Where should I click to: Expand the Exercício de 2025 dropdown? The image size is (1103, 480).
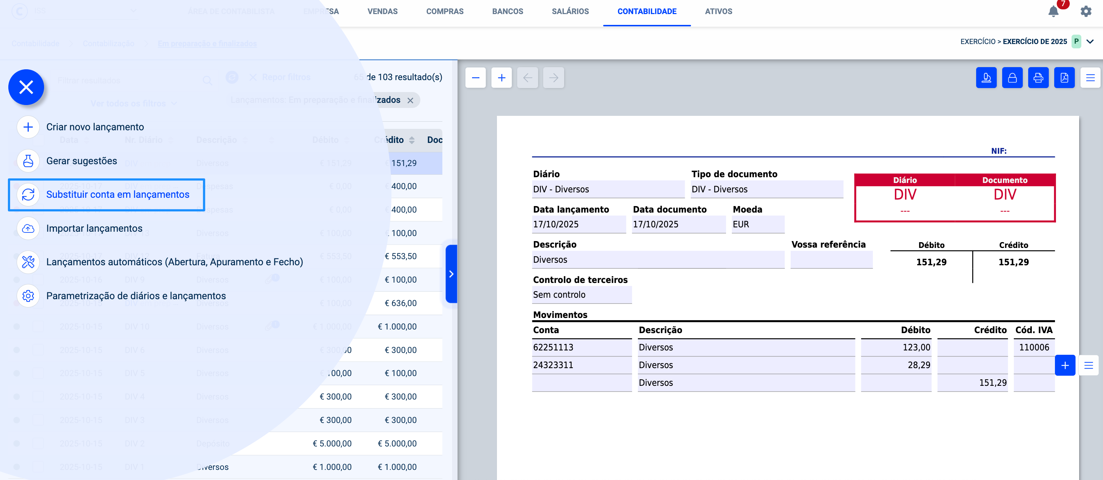click(1090, 42)
